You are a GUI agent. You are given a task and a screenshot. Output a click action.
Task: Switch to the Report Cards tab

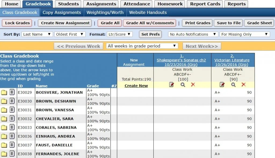pos(205,4)
